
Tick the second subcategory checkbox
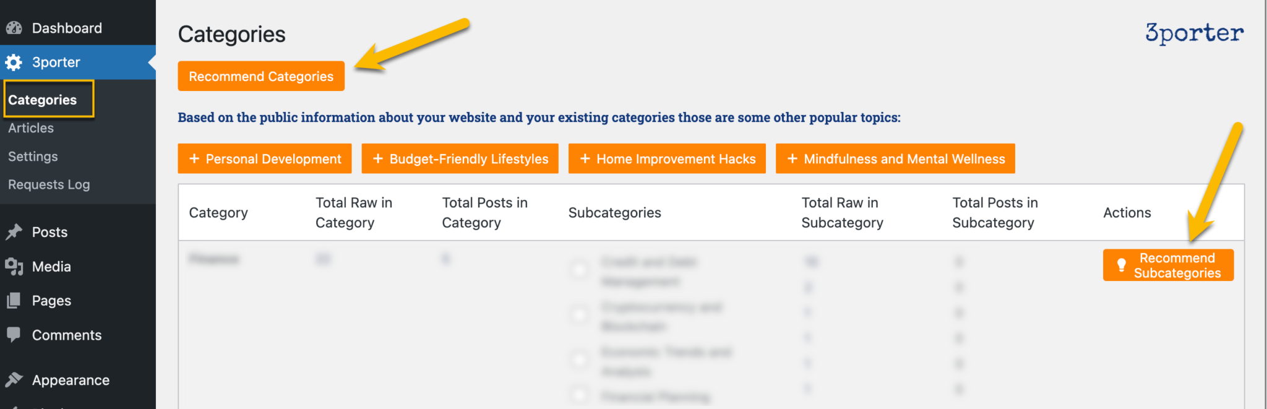point(580,314)
